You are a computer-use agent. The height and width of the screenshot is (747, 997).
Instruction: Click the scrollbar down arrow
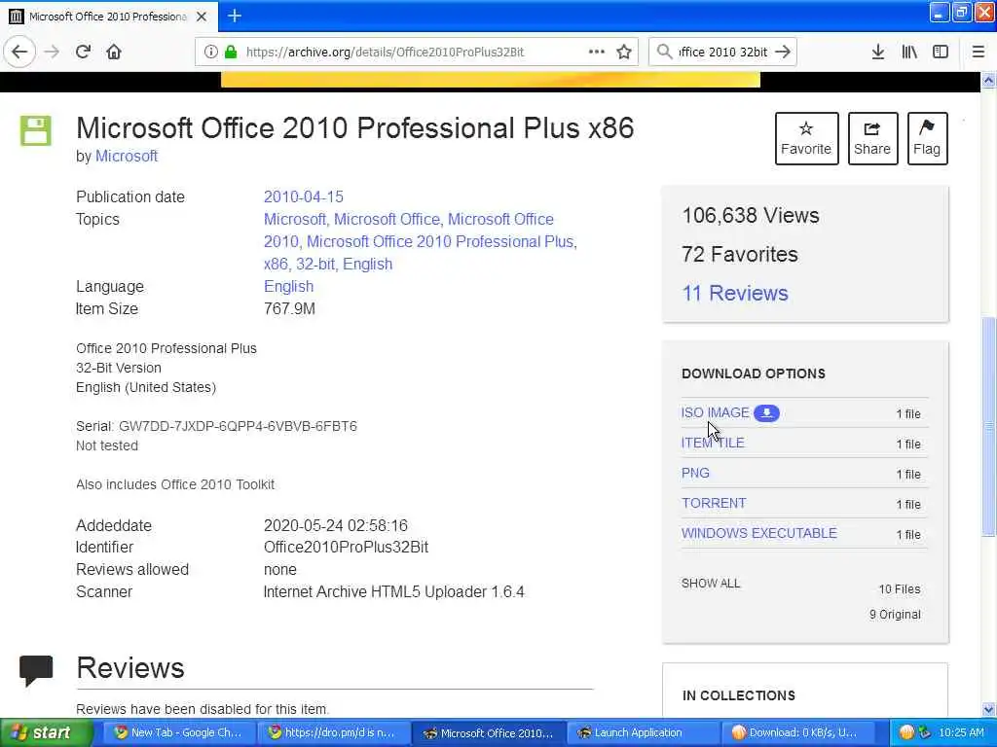point(989,709)
